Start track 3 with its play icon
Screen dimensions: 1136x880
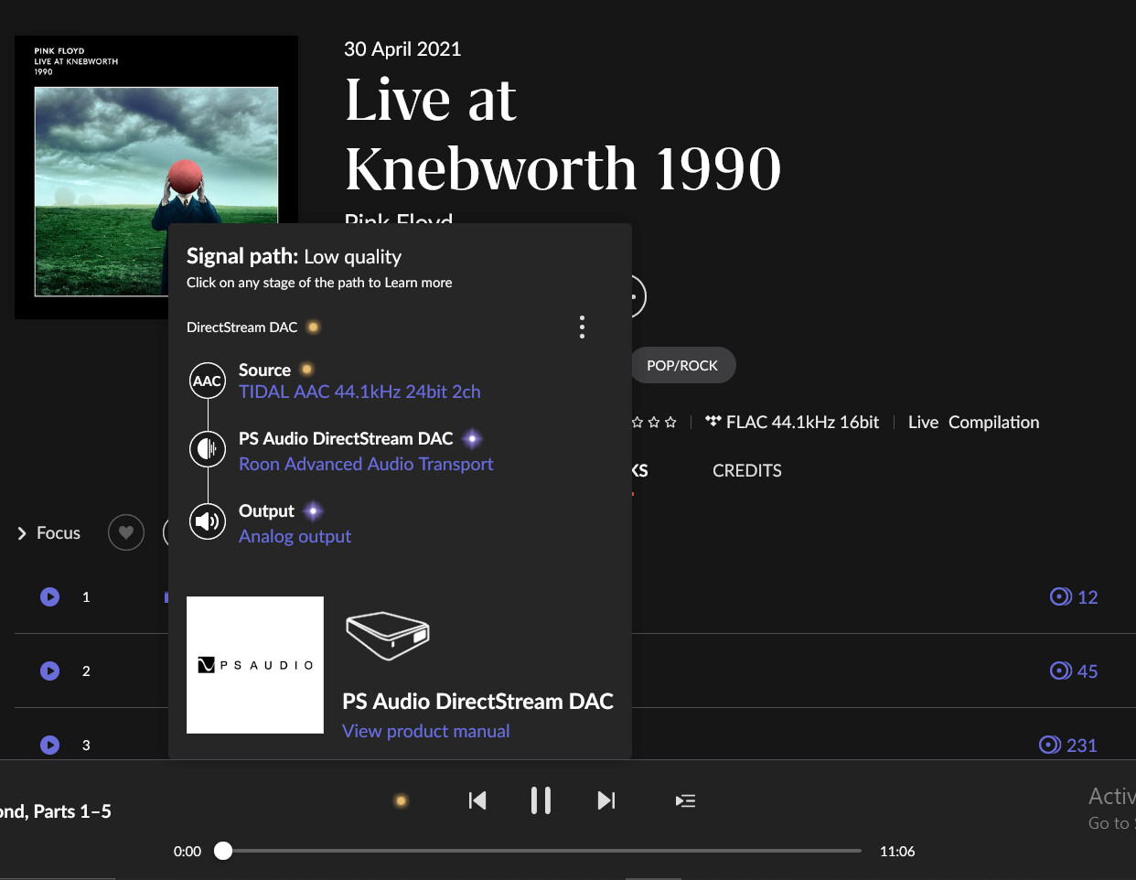coord(50,745)
